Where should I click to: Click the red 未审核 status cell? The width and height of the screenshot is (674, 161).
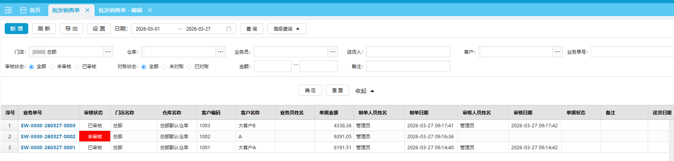pos(95,136)
